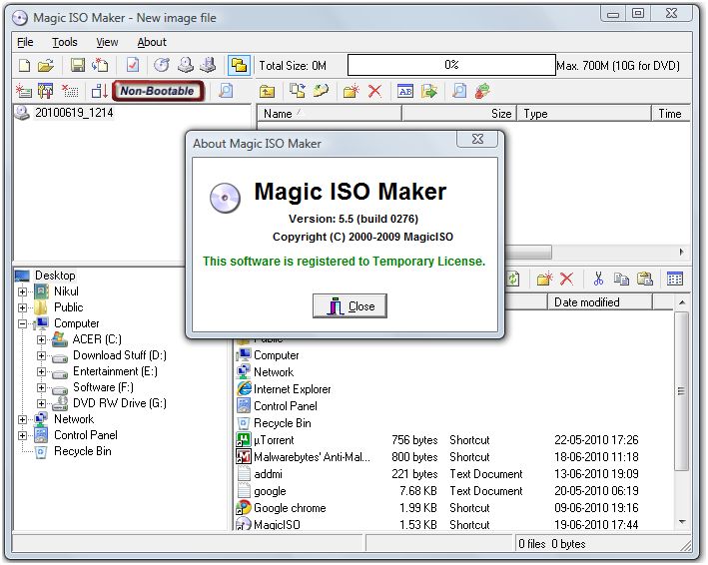This screenshot has width=708, height=565.
Task: Expand the Download Stuff (D:) drive node
Action: pos(41,355)
